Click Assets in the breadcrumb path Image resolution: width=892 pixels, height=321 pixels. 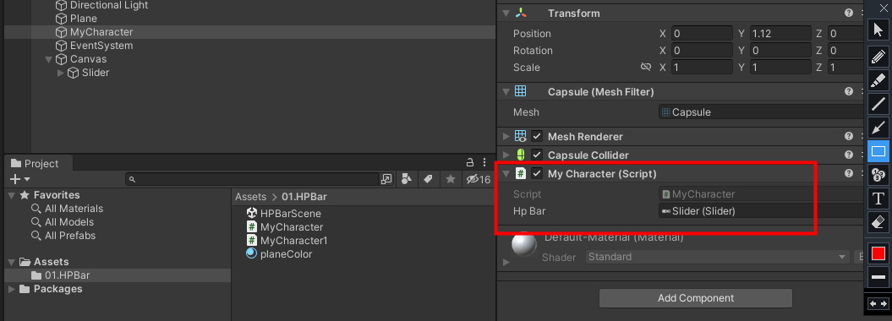tap(250, 197)
